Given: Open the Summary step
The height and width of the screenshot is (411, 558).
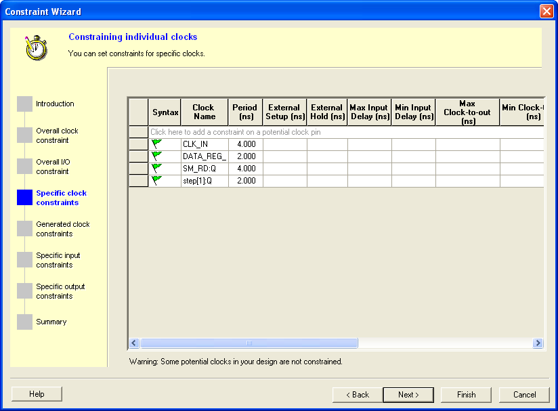Looking at the screenshot, I should click(x=42, y=322).
